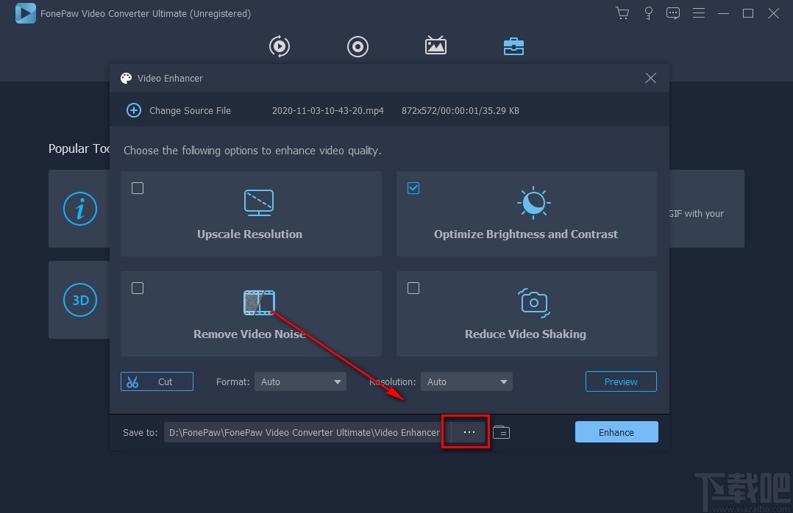Click the Reduce Video Shaking camera icon
Screen dimensions: 793x513
(533, 303)
